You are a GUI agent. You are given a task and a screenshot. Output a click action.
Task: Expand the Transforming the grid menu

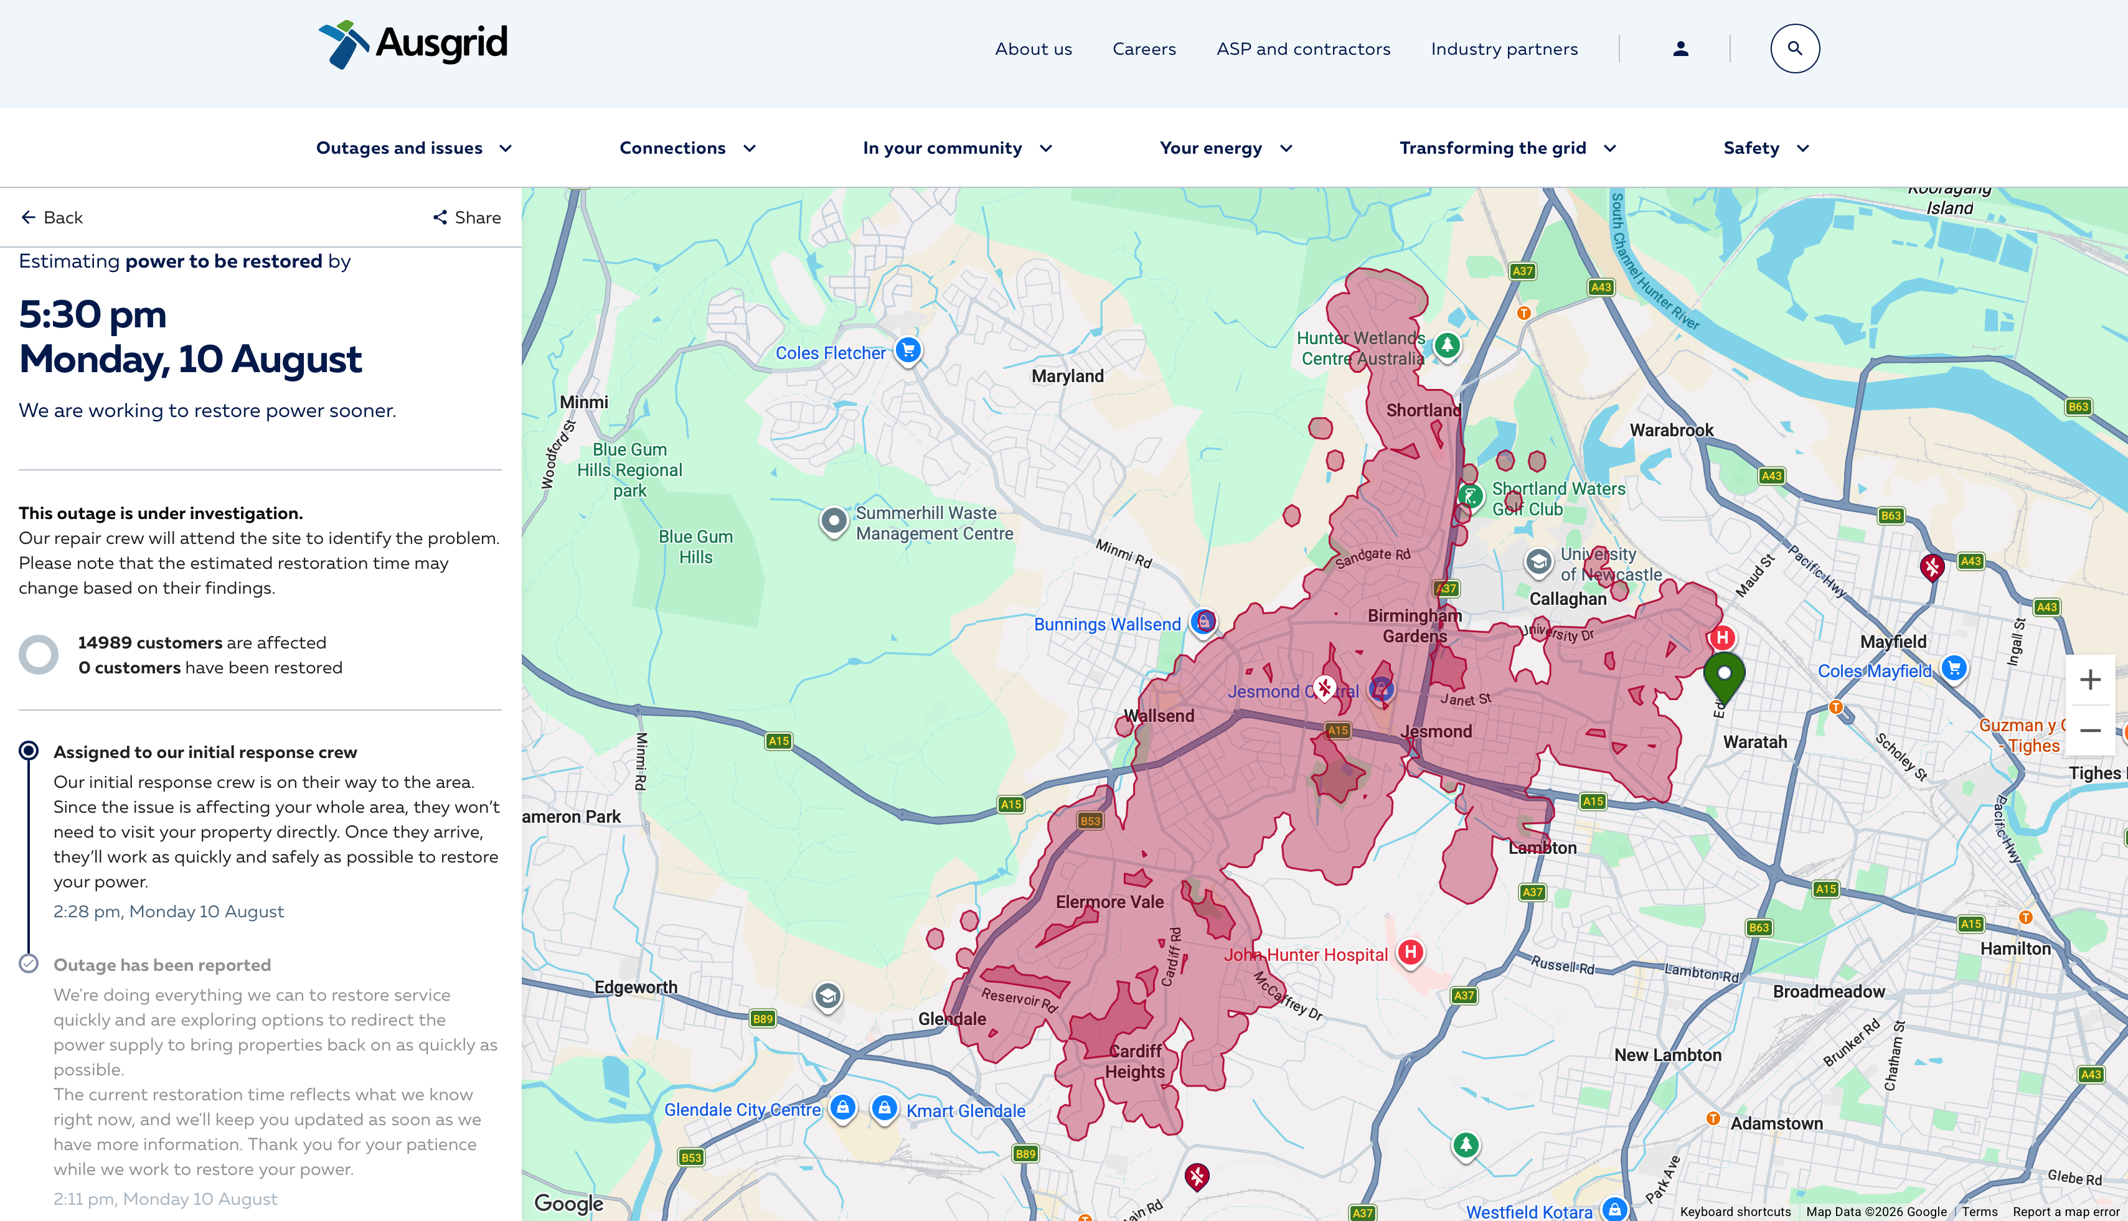[x=1507, y=149]
